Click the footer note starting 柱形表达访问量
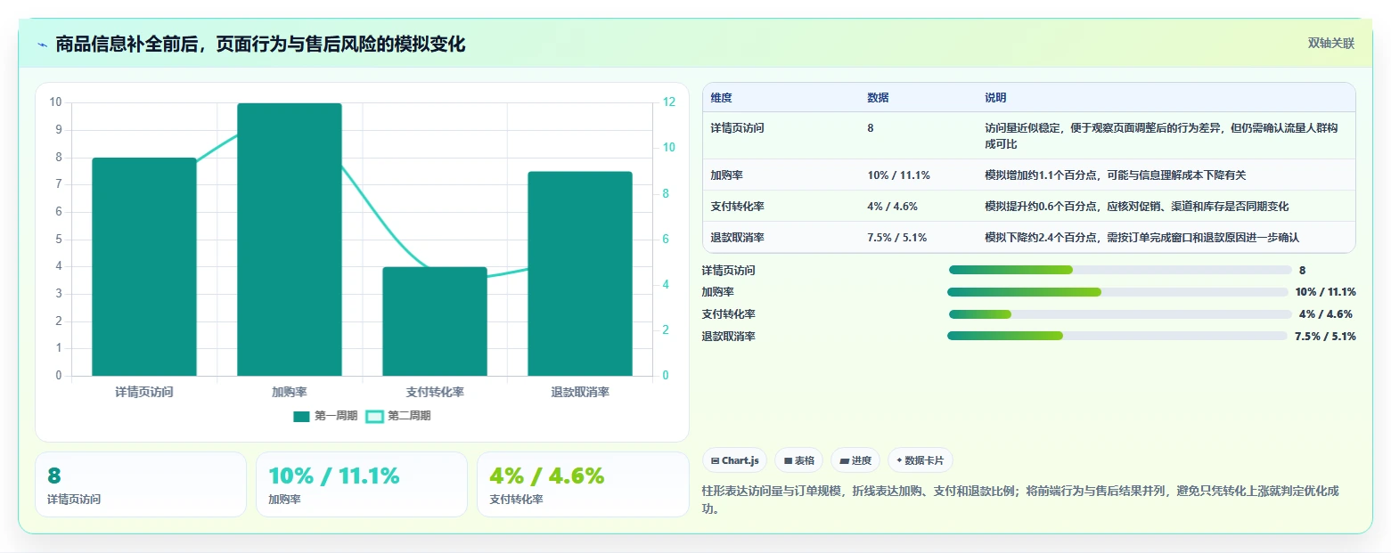 1020,500
